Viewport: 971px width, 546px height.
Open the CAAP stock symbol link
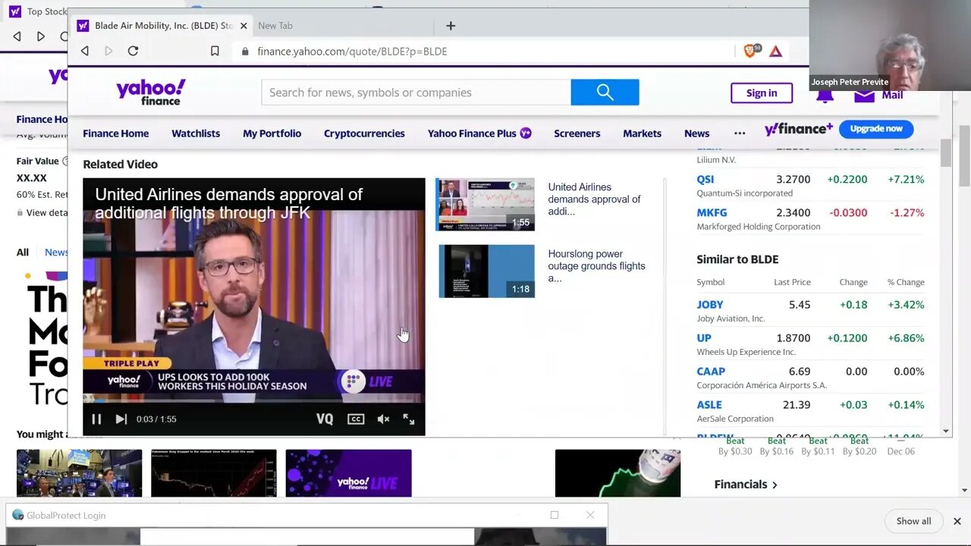pos(711,372)
